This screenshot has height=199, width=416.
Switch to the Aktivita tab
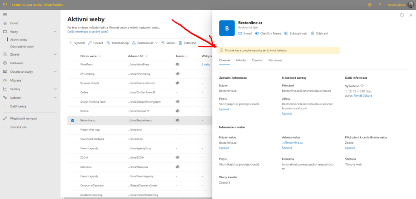coord(240,61)
